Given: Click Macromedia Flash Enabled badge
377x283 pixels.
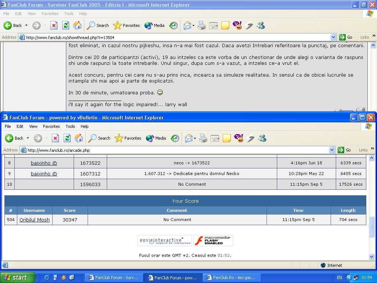Looking at the screenshot, I should (x=213, y=241).
